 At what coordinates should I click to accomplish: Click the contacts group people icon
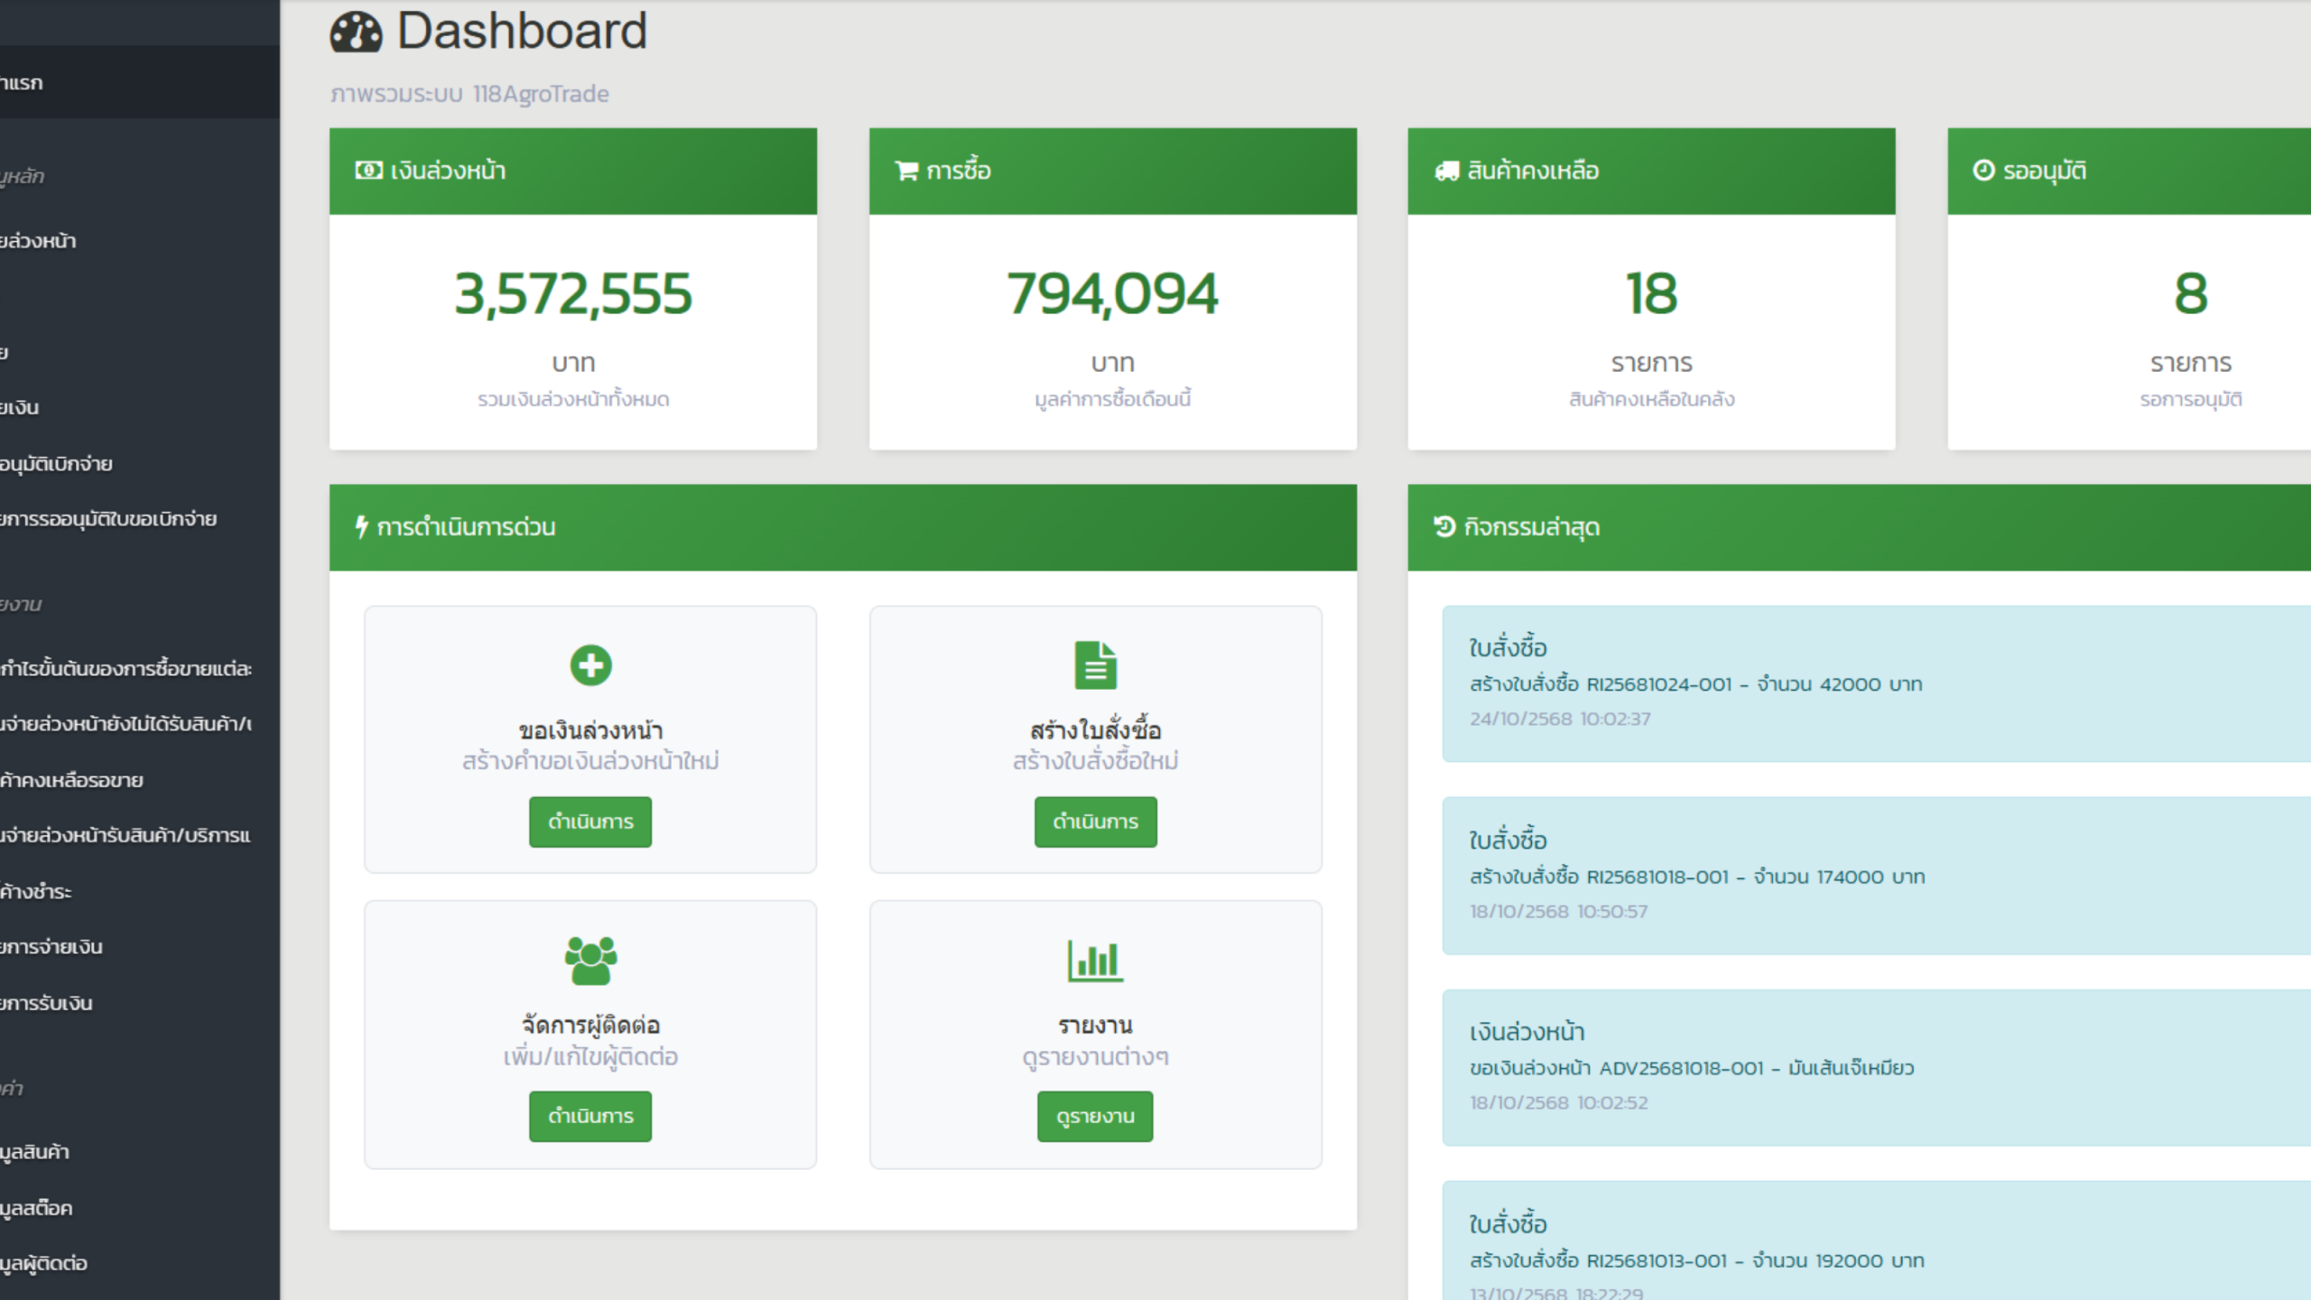pos(590,961)
